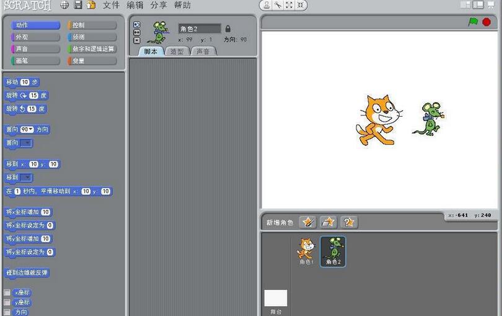Select the 控制 block category
Image resolution: width=502 pixels, height=316 pixels.
pos(92,25)
